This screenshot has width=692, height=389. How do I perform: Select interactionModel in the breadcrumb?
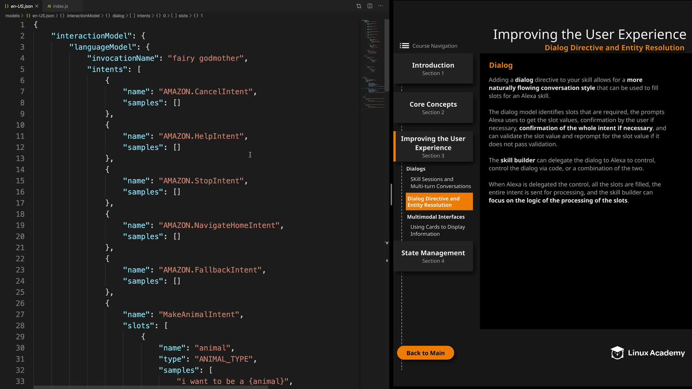(83, 16)
